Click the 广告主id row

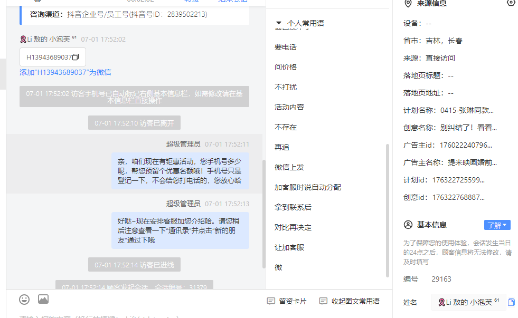[448, 146]
